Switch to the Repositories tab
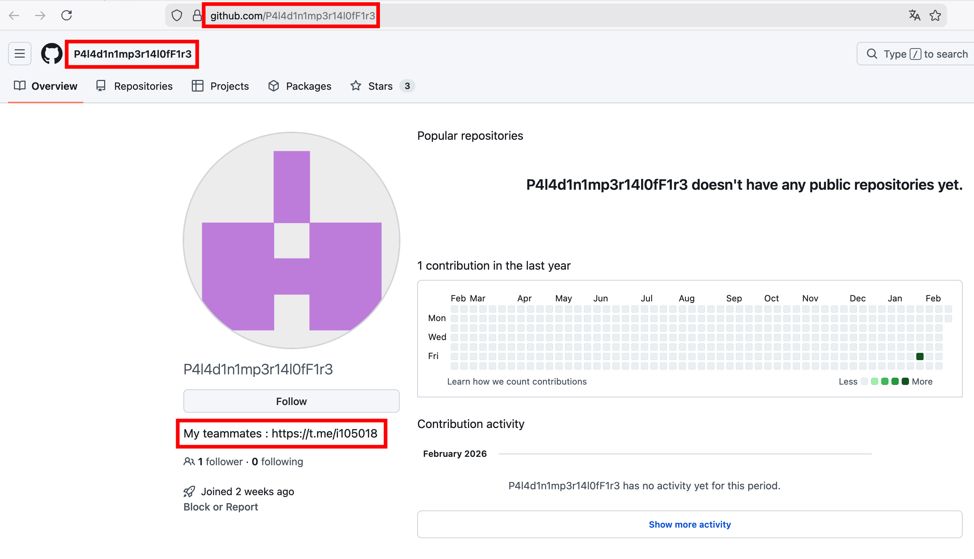The height and width of the screenshot is (559, 974). [143, 86]
